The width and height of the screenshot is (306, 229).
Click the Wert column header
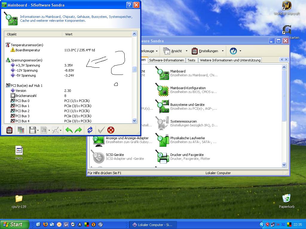coord(97,34)
